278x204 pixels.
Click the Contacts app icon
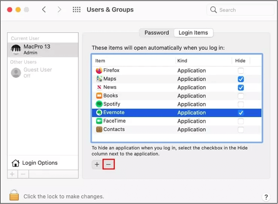(99, 130)
